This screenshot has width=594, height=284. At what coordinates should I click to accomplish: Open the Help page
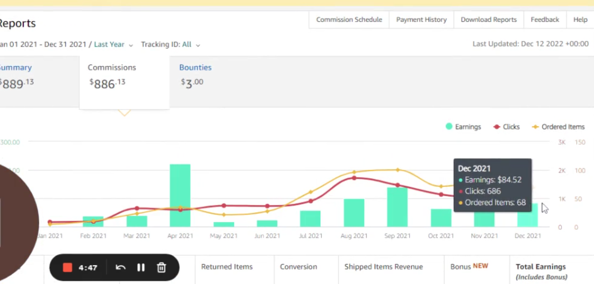(580, 19)
